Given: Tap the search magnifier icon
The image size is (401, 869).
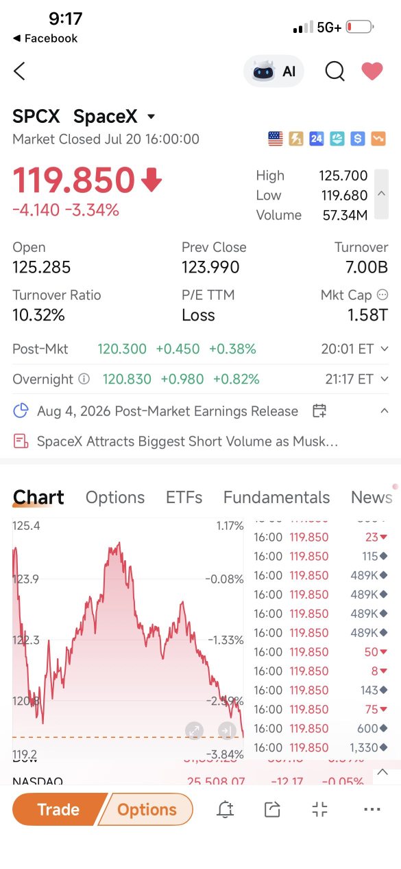Looking at the screenshot, I should coord(335,71).
